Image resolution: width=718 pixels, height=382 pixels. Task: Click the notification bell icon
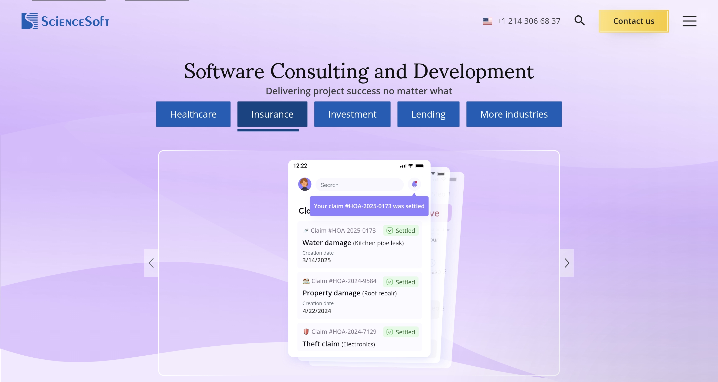[414, 184]
